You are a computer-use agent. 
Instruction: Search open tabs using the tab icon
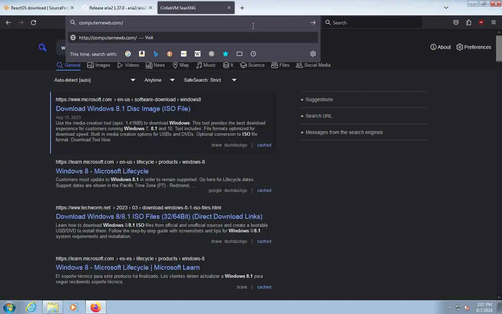[x=239, y=54]
